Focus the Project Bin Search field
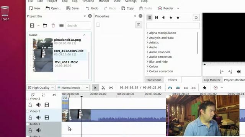Screen dimensions: 245x137 point(78,25)
